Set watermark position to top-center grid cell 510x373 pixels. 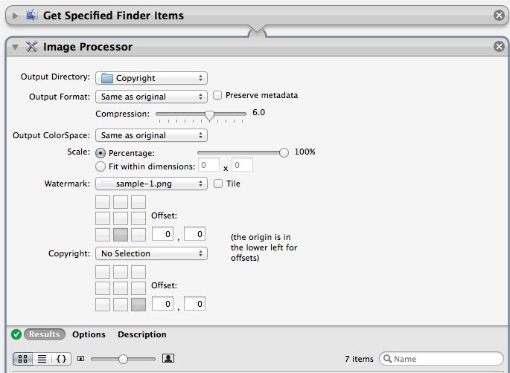click(121, 202)
